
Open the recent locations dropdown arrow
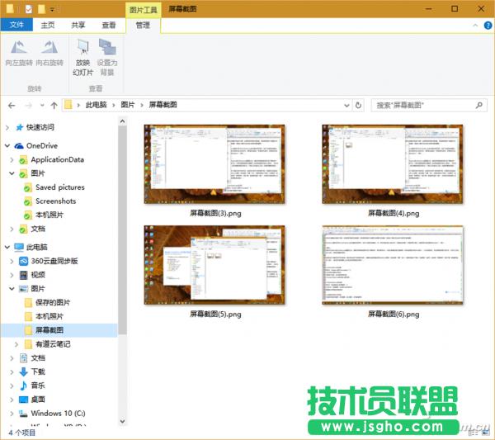click(42, 106)
